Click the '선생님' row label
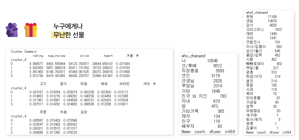Image resolution: width=299 pixels, height=140 pixels. [x=188, y=81]
